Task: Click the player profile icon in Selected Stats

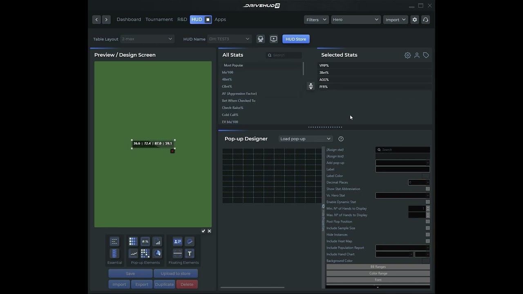Action: point(417,55)
